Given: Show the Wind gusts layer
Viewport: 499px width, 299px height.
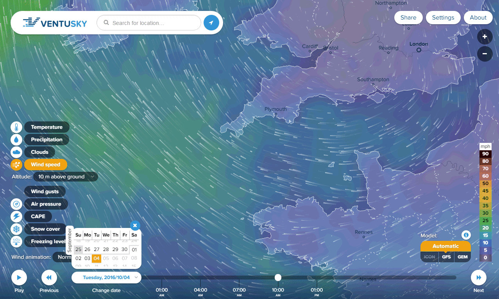Looking at the screenshot, I should click(x=45, y=192).
